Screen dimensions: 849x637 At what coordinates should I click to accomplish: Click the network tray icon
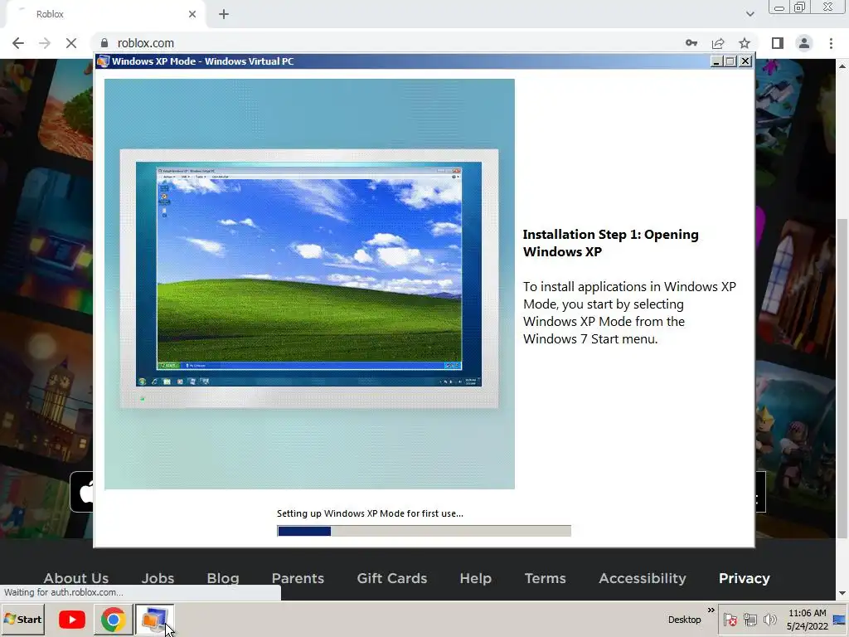coord(750,619)
